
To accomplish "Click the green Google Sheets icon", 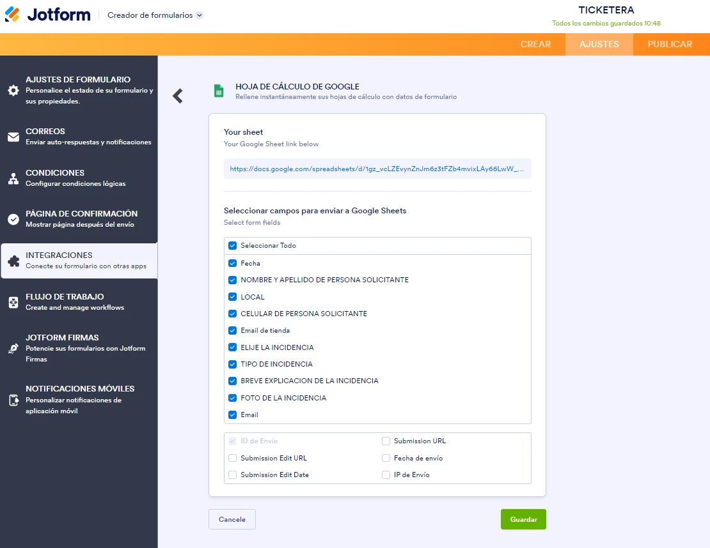I will point(217,91).
